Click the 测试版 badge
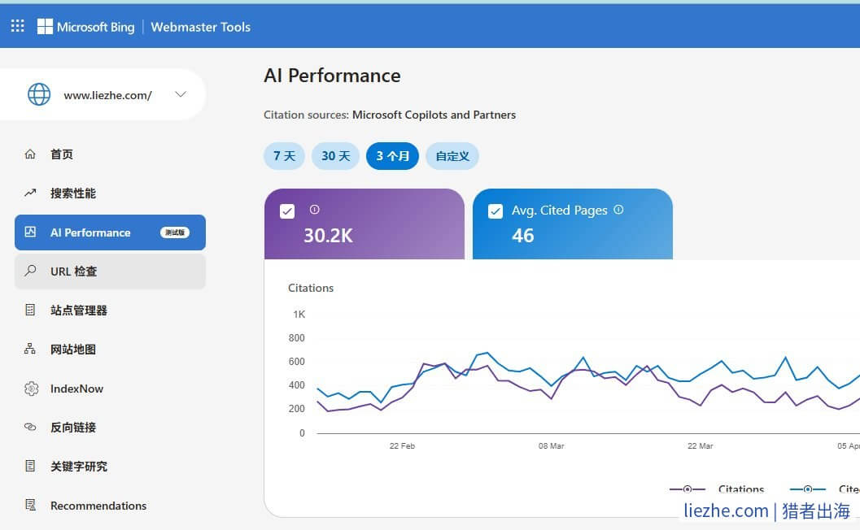 174,232
